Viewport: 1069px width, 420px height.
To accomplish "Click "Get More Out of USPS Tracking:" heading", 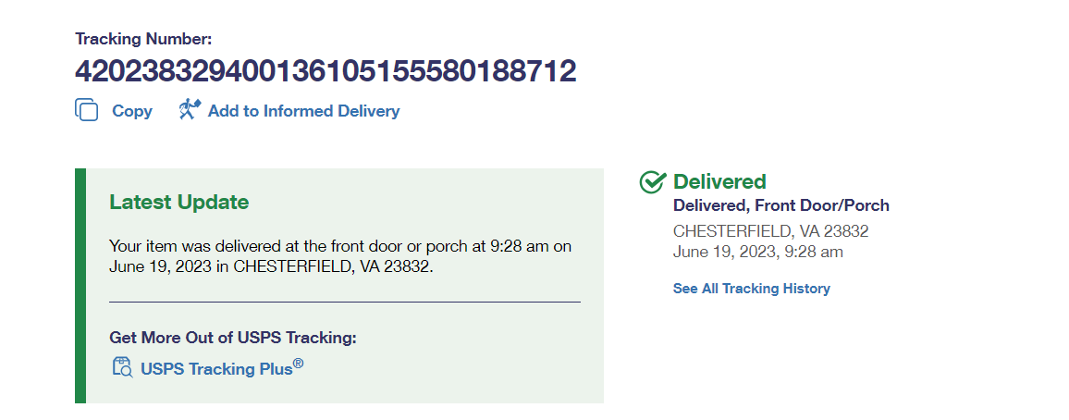I will tap(232, 338).
